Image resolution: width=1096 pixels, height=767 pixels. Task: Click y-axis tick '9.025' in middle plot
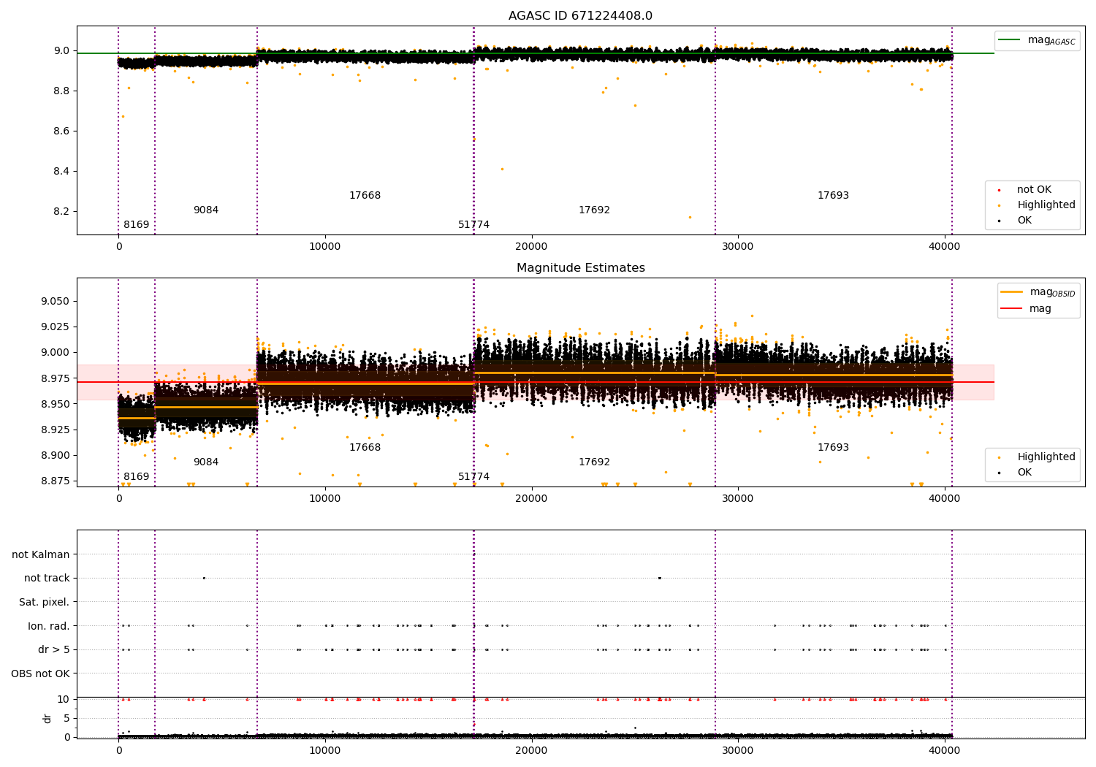pos(55,327)
